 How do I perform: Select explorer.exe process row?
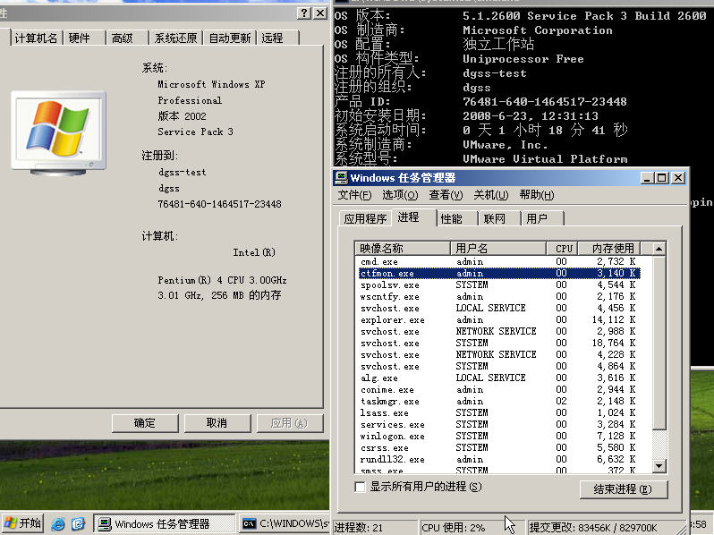tap(499, 320)
